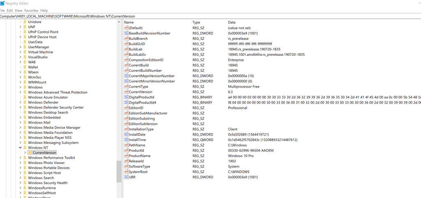
Task: Click the InstallTime QWORD value icon
Action: pyautogui.click(x=126, y=140)
